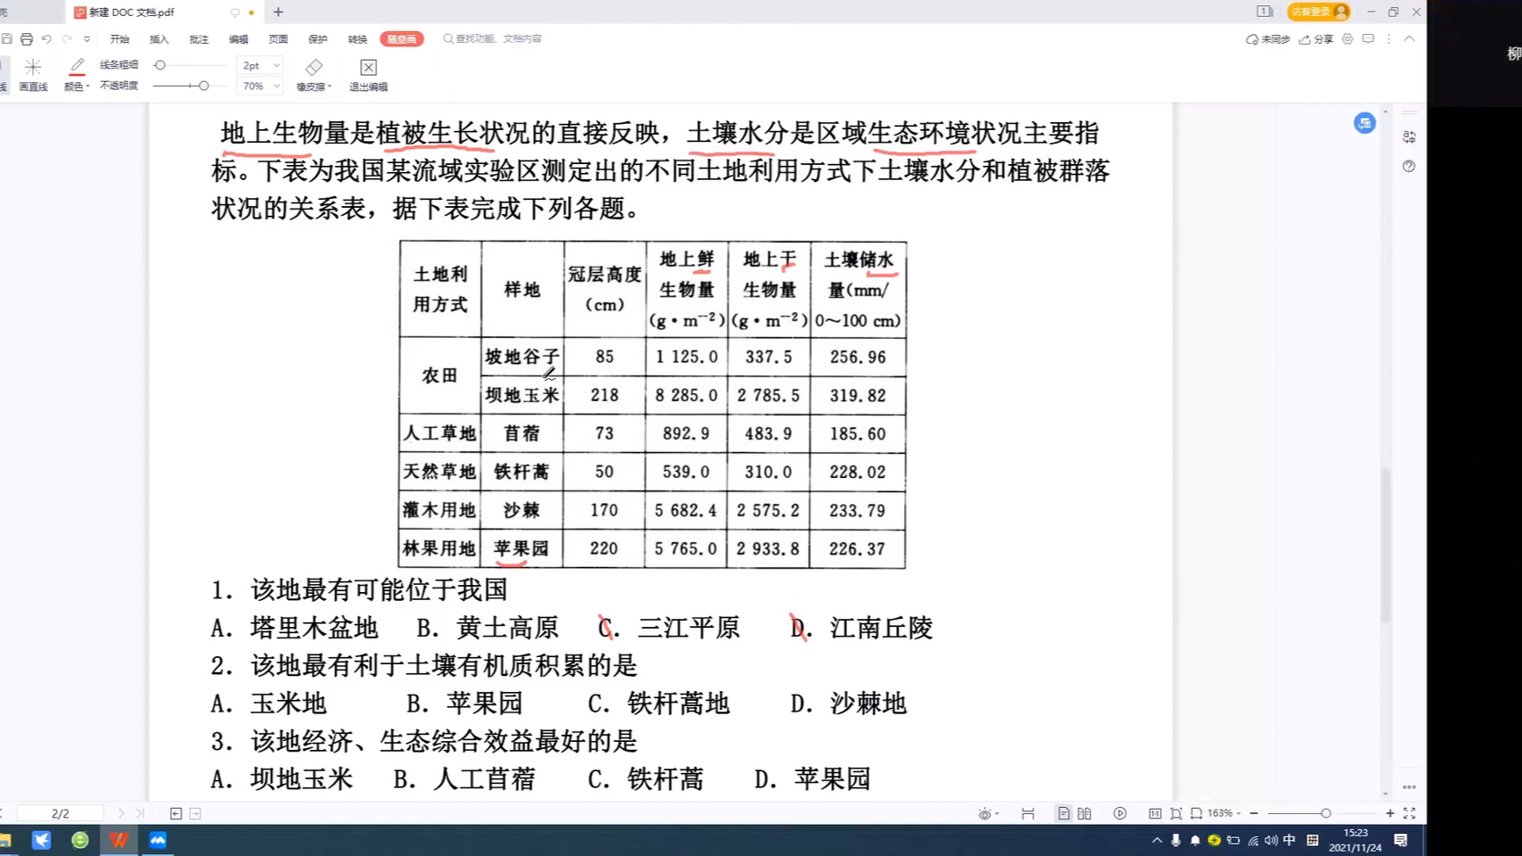Click the back-to-previous-view icon in status bar
This screenshot has width=1522, height=856.
tap(176, 813)
